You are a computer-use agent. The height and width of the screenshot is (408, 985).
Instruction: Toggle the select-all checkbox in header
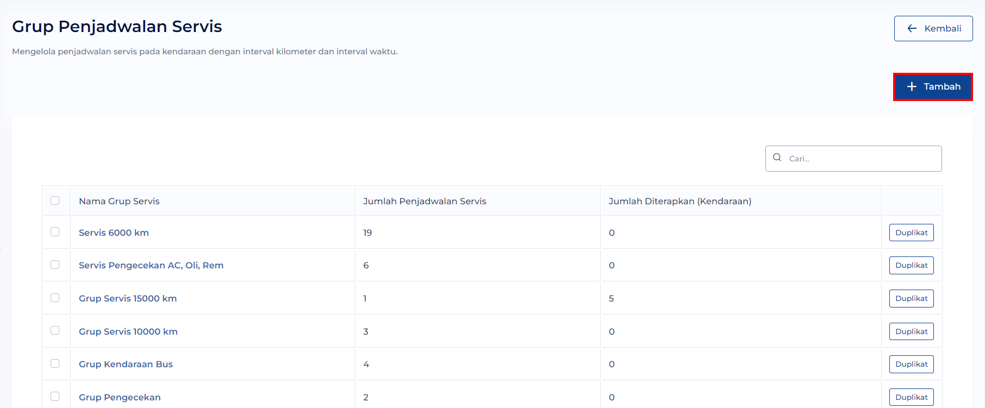pos(55,200)
